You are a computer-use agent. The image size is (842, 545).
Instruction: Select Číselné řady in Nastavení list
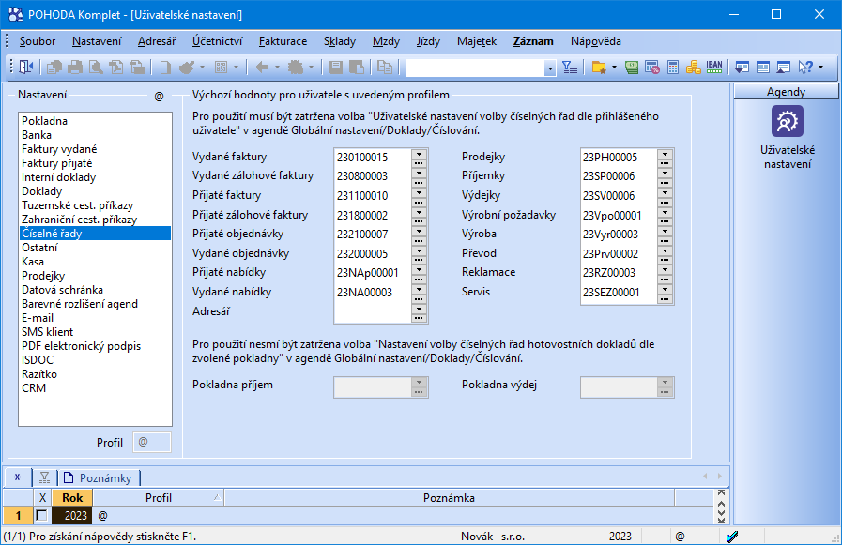pos(95,234)
